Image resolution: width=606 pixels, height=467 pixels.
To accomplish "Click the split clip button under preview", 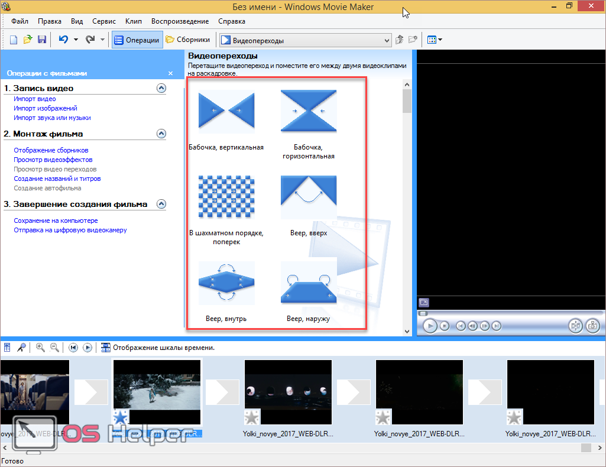I will pyautogui.click(x=575, y=326).
